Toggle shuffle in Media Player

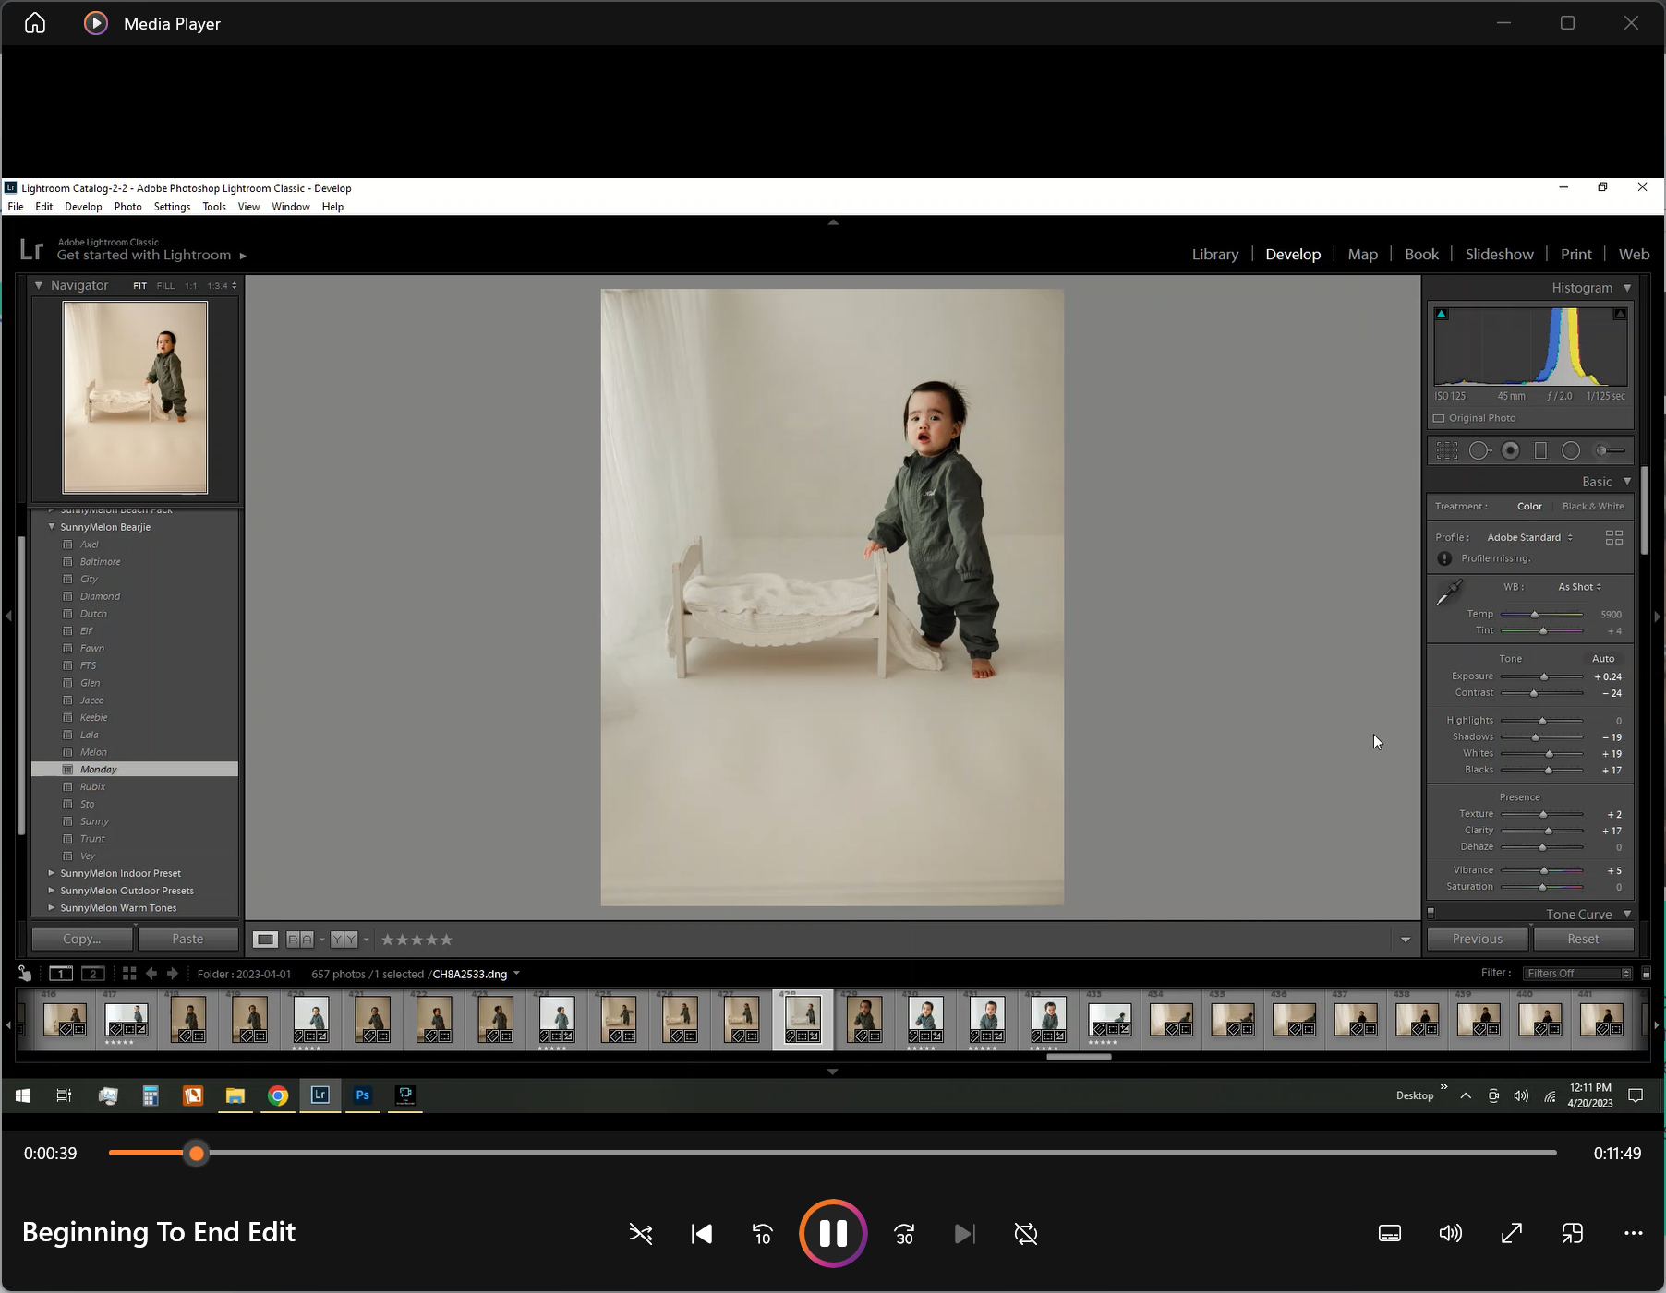click(x=640, y=1234)
